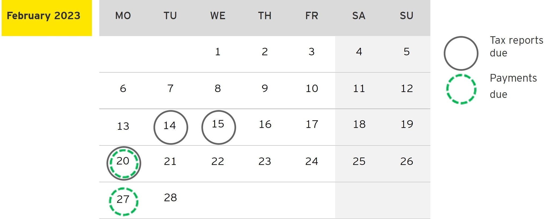Select date 1 on the calendar
Screen dimensions: 550x219
point(218,52)
